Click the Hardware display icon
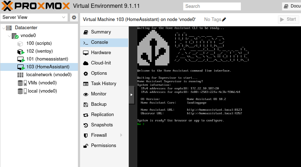The width and height of the screenshot is (301, 167). (86, 53)
